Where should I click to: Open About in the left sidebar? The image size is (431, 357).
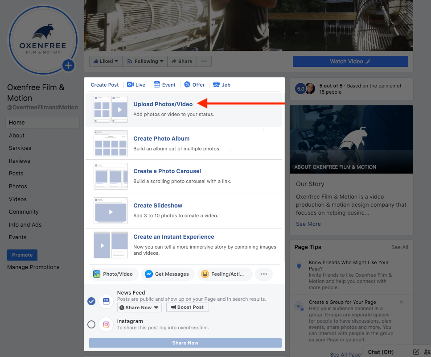[16, 135]
